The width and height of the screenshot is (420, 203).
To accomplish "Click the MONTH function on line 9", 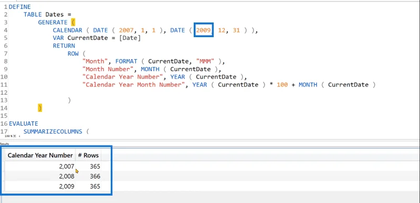I will coord(150,69).
